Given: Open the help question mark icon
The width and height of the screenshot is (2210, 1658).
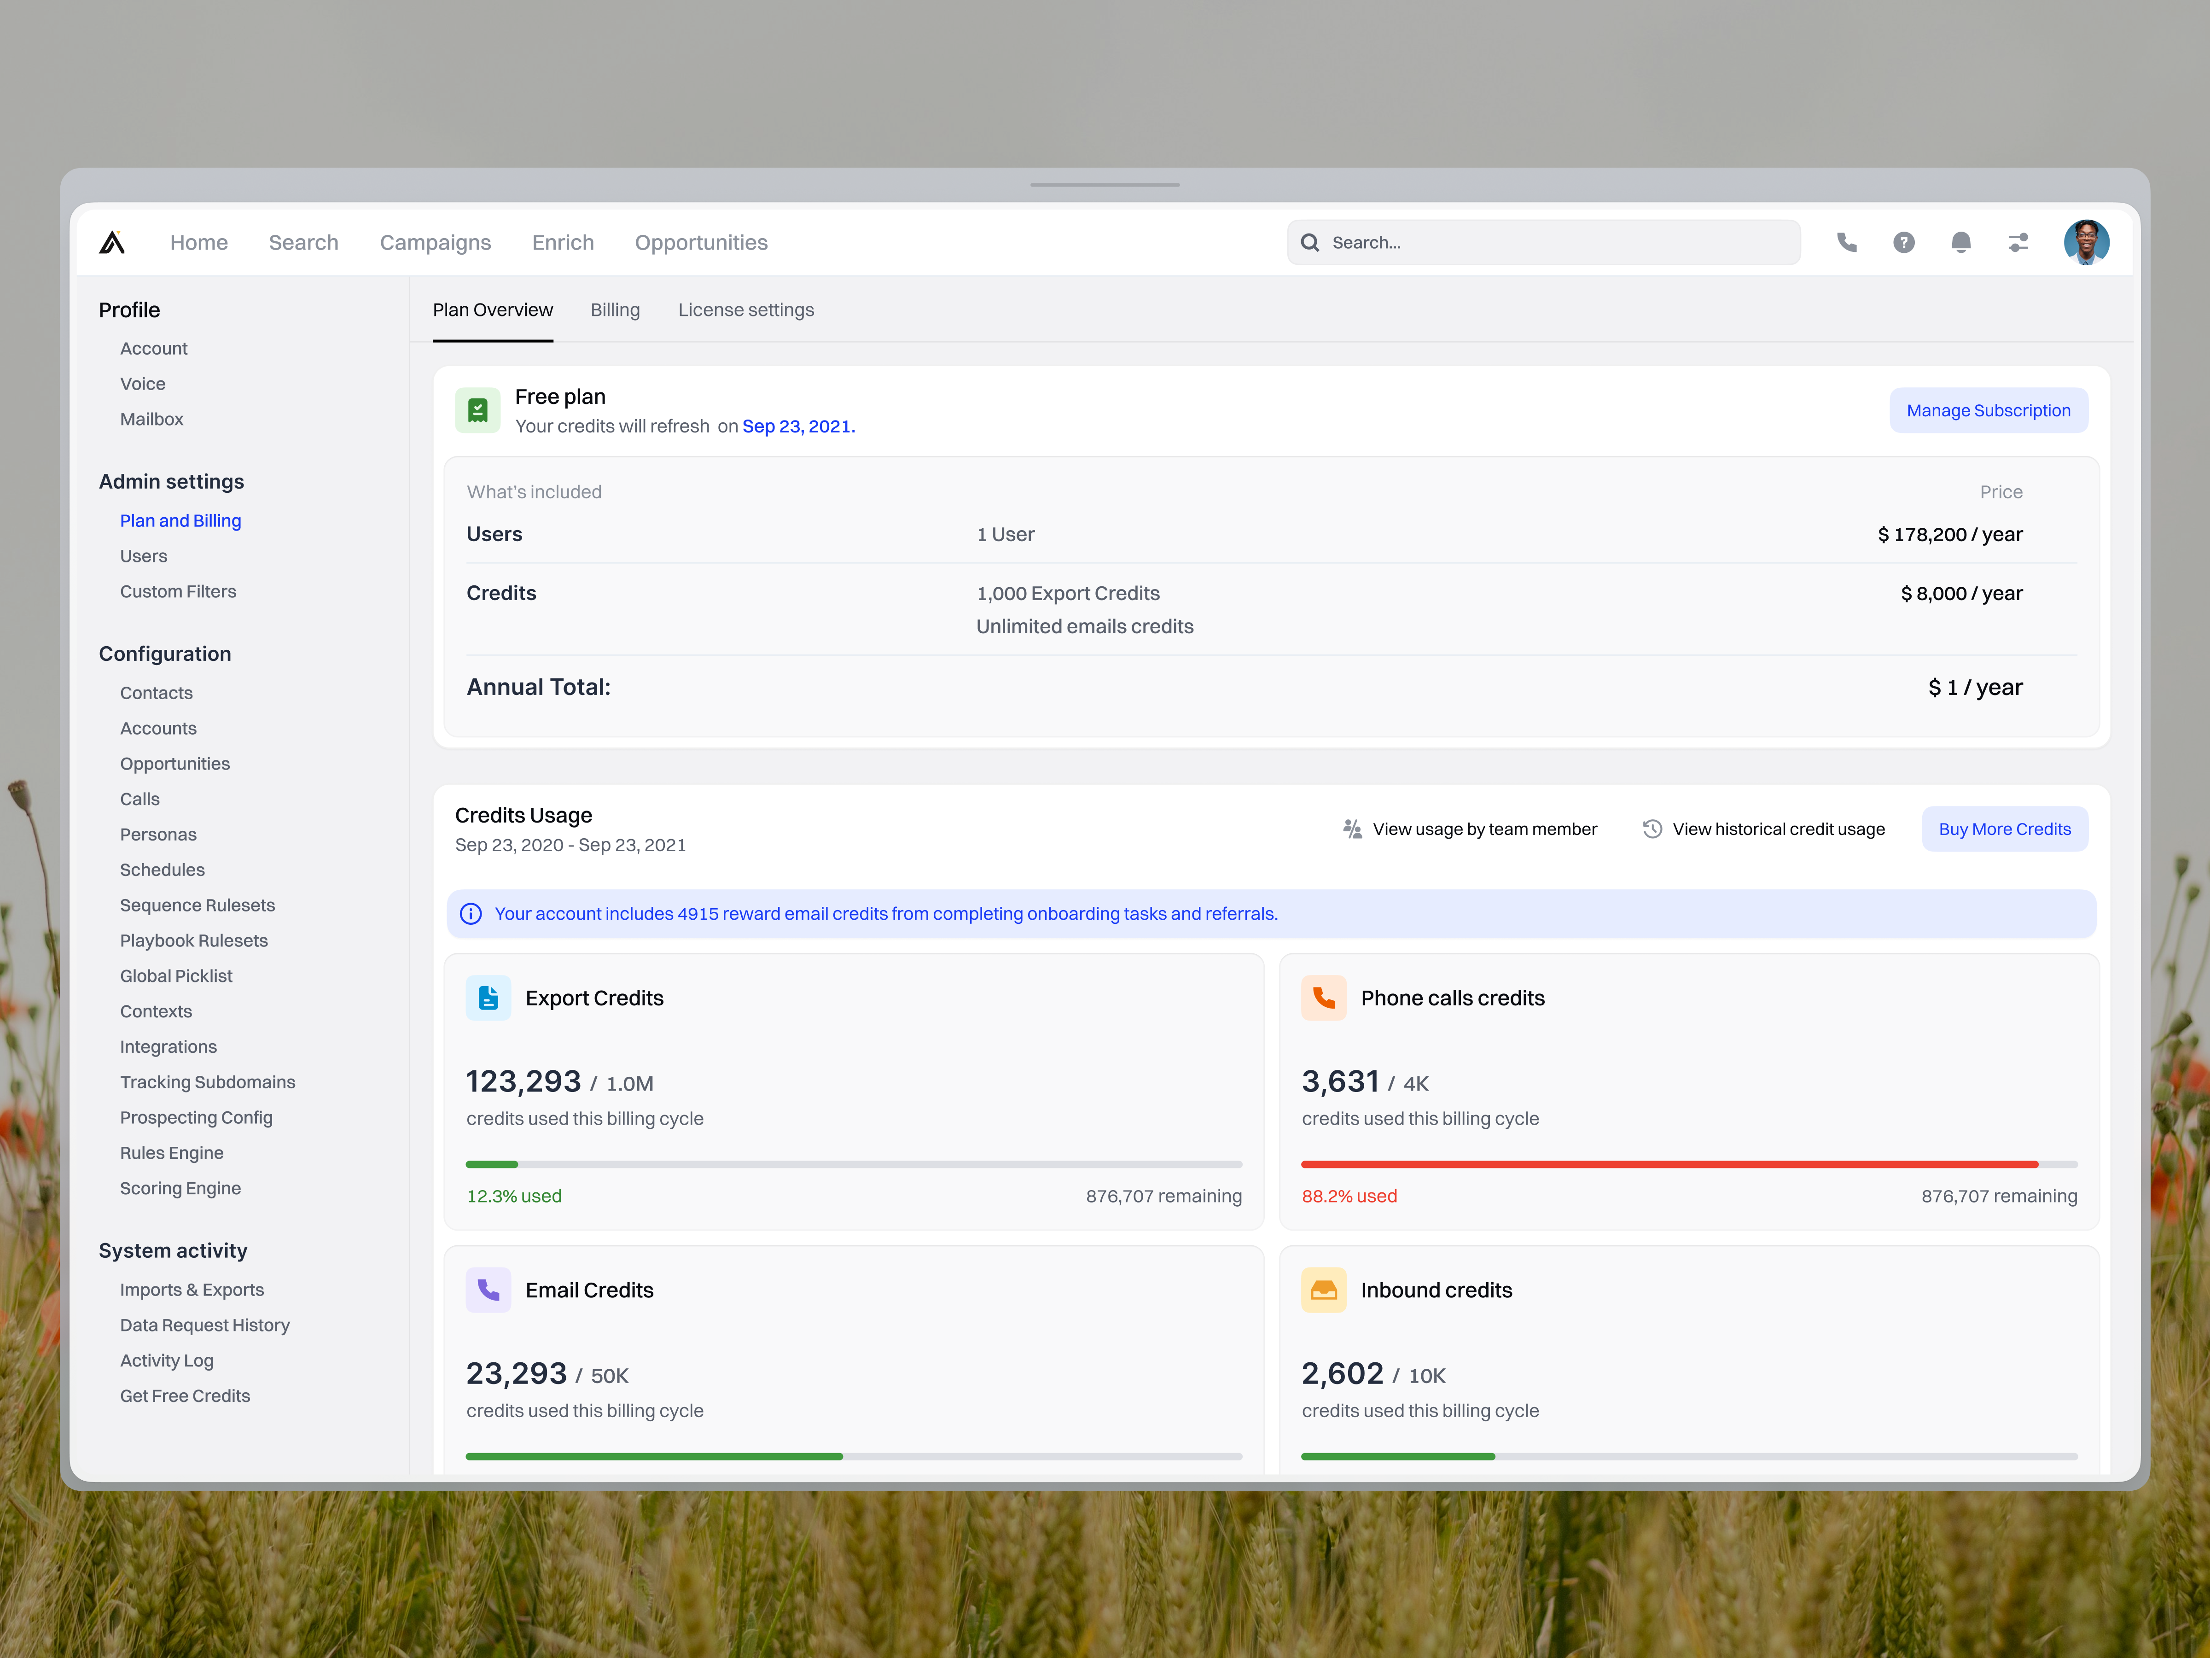Looking at the screenshot, I should (1904, 242).
